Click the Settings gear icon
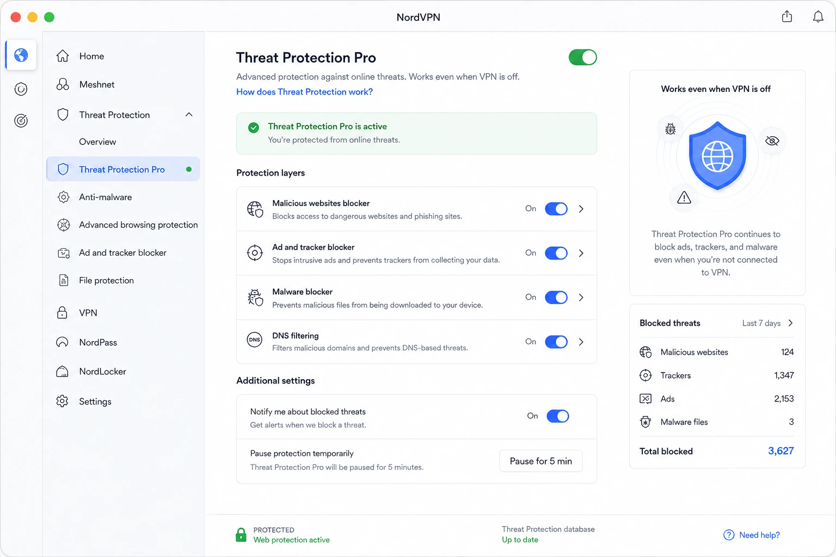The width and height of the screenshot is (836, 557). tap(63, 401)
